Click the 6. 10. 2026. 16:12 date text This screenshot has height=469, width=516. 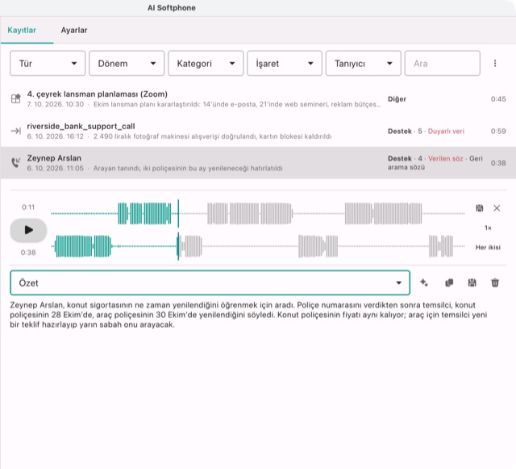[x=56, y=136]
